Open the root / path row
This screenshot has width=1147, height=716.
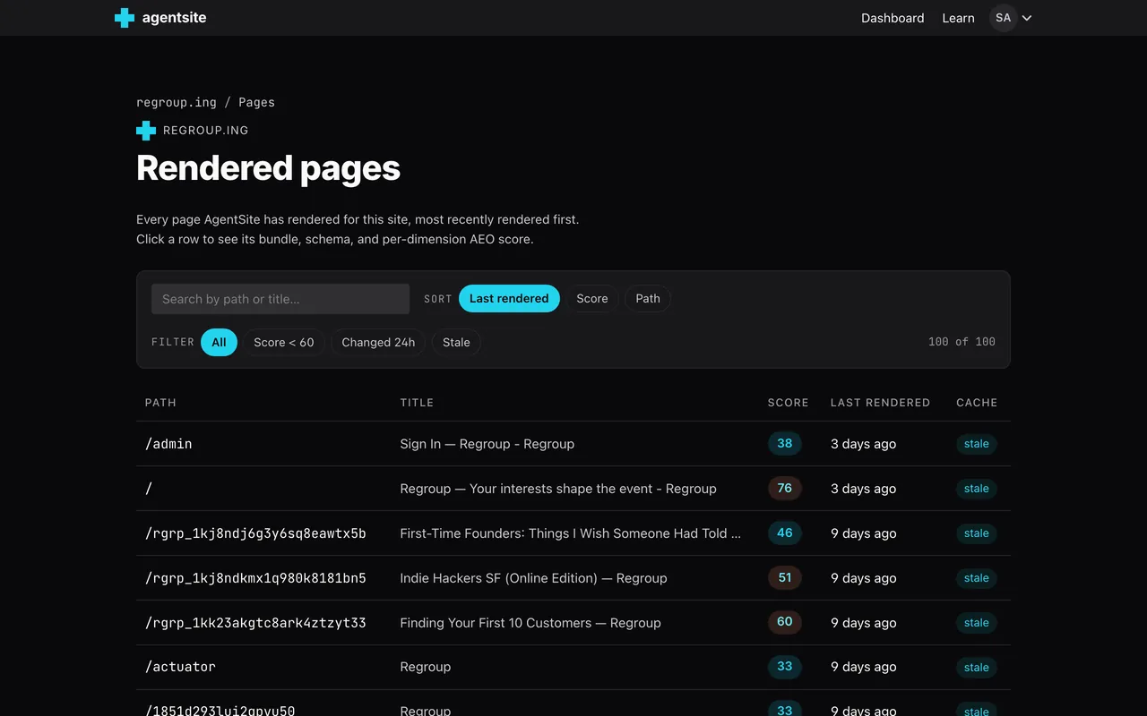point(573,489)
